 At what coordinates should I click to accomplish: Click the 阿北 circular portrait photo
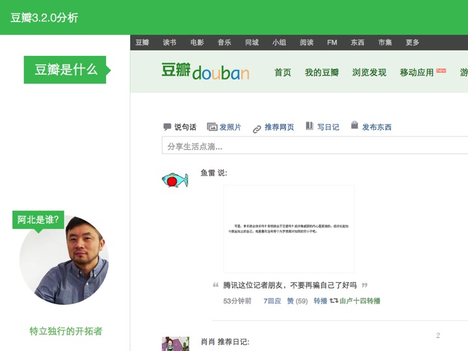point(64,259)
